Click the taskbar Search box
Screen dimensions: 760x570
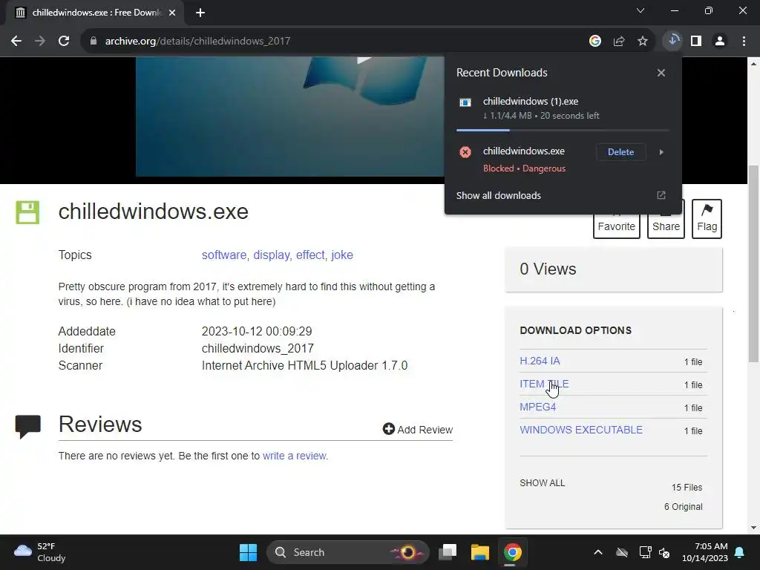[347, 552]
